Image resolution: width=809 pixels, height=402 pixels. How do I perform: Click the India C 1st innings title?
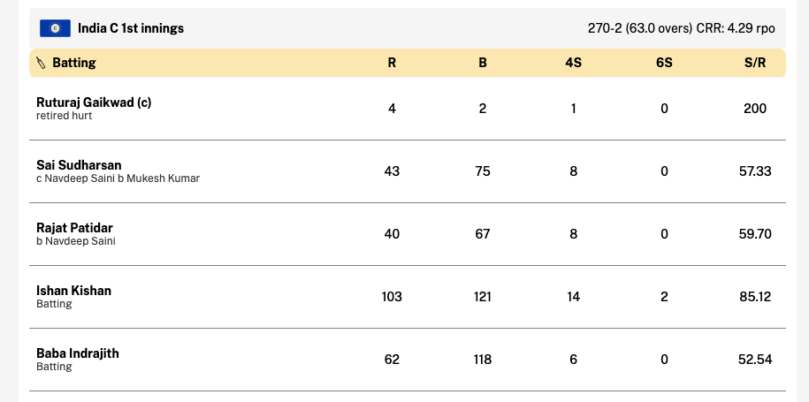point(131,28)
